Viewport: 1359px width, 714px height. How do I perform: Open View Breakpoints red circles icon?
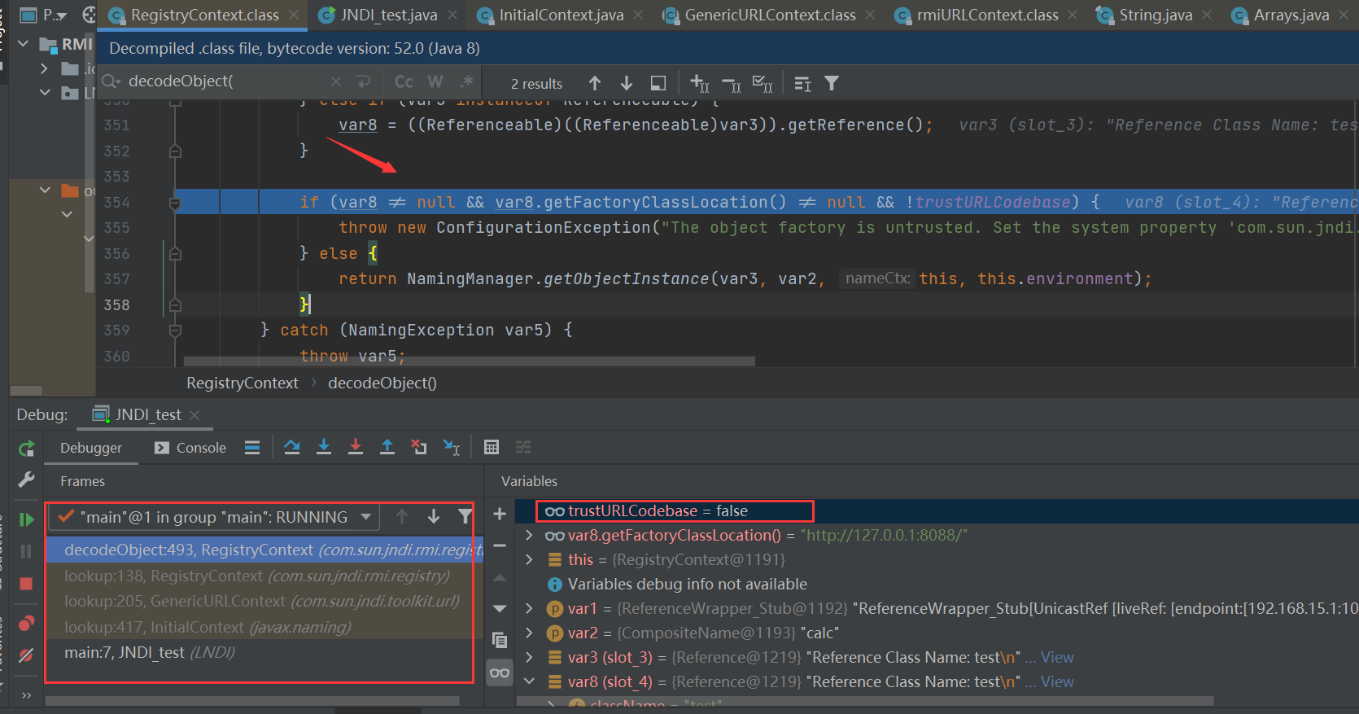pyautogui.click(x=26, y=624)
